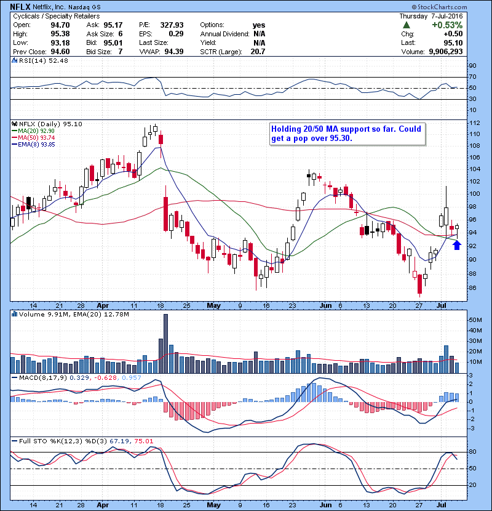Click the Volume 9.91M, EMA(20) 12.78M label
The height and width of the screenshot is (511, 492).
tap(74, 314)
